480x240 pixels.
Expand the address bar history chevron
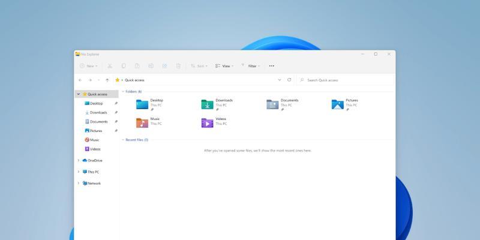click(280, 80)
